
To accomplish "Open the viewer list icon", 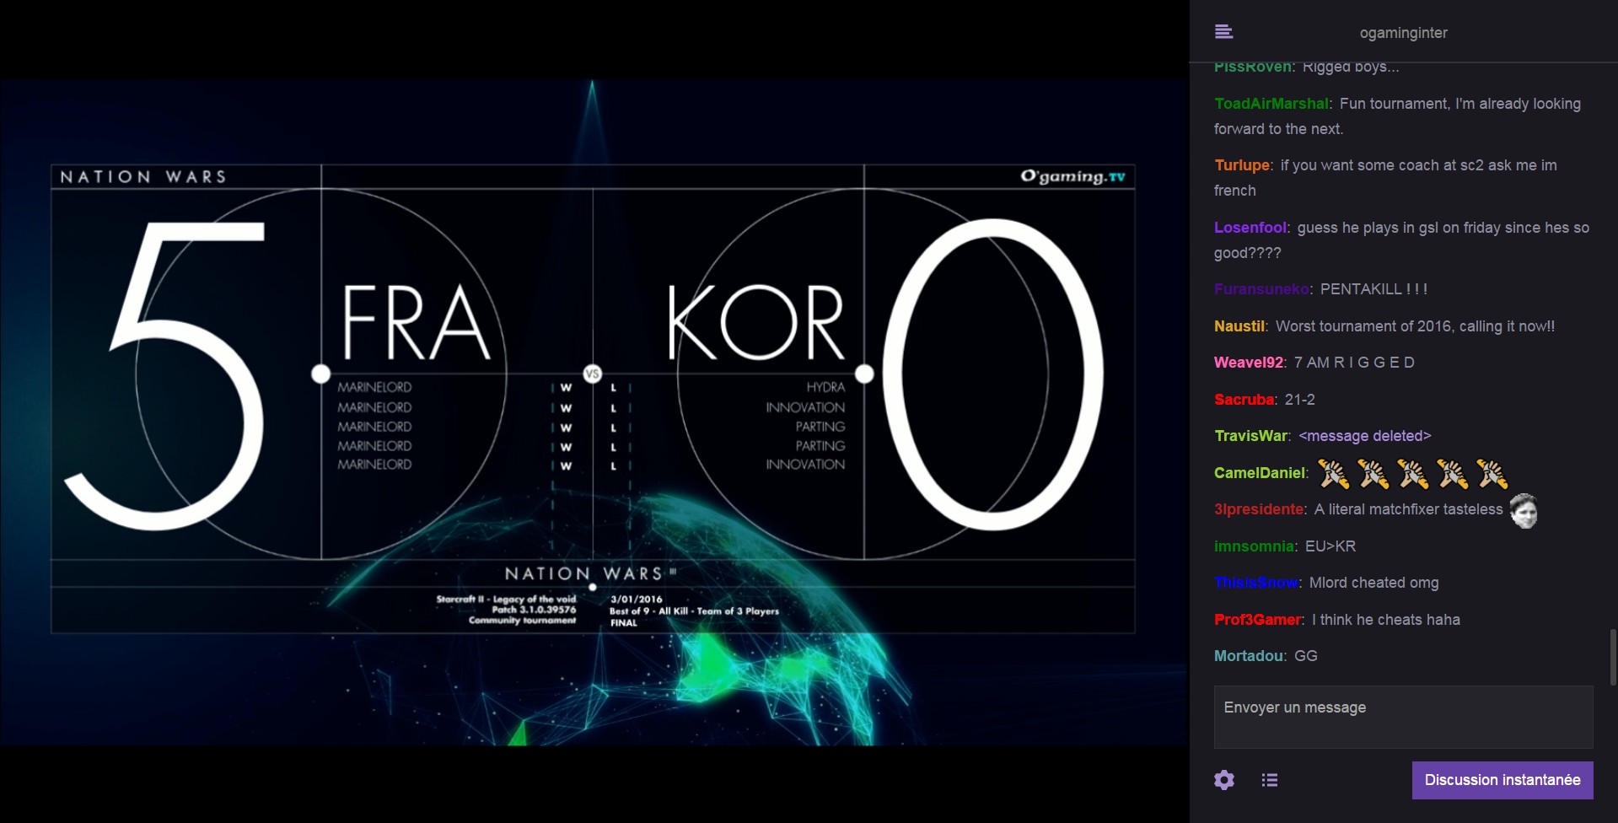I will pyautogui.click(x=1269, y=780).
